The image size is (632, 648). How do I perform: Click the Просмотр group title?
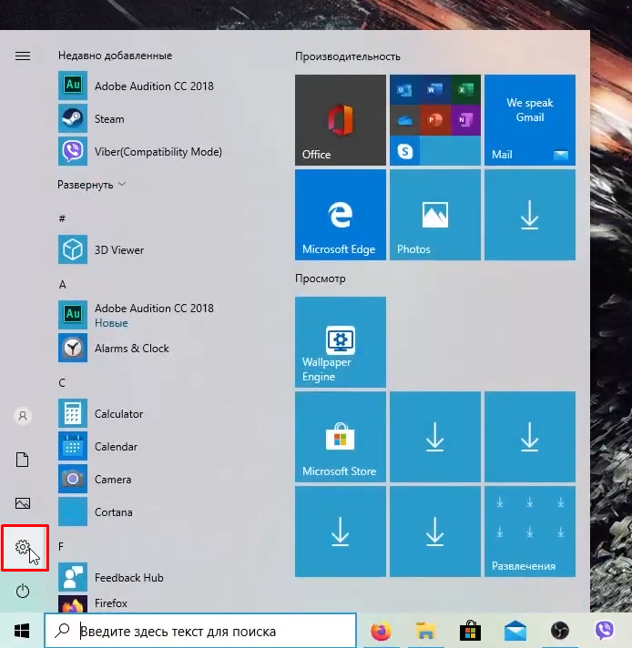point(321,279)
